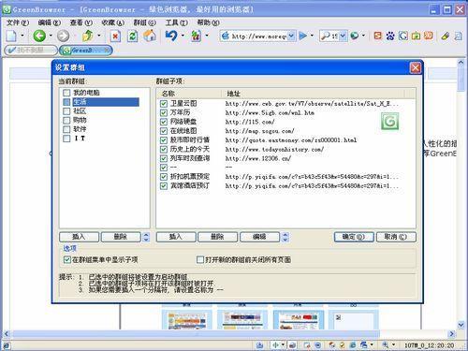Click the magnifier zoom icon in status bar
The image size is (468, 351).
click(x=386, y=344)
